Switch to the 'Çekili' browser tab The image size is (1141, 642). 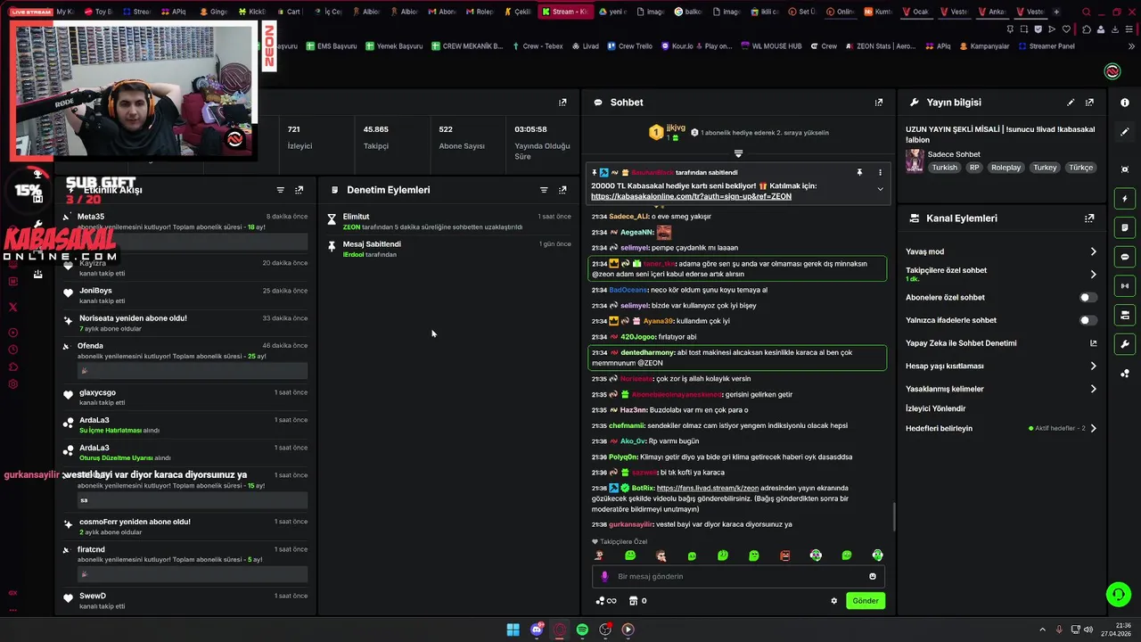click(519, 12)
